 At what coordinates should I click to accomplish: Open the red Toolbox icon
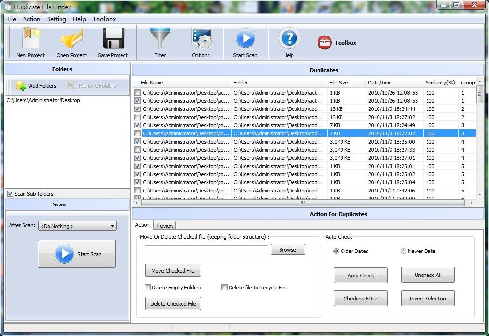pos(325,42)
